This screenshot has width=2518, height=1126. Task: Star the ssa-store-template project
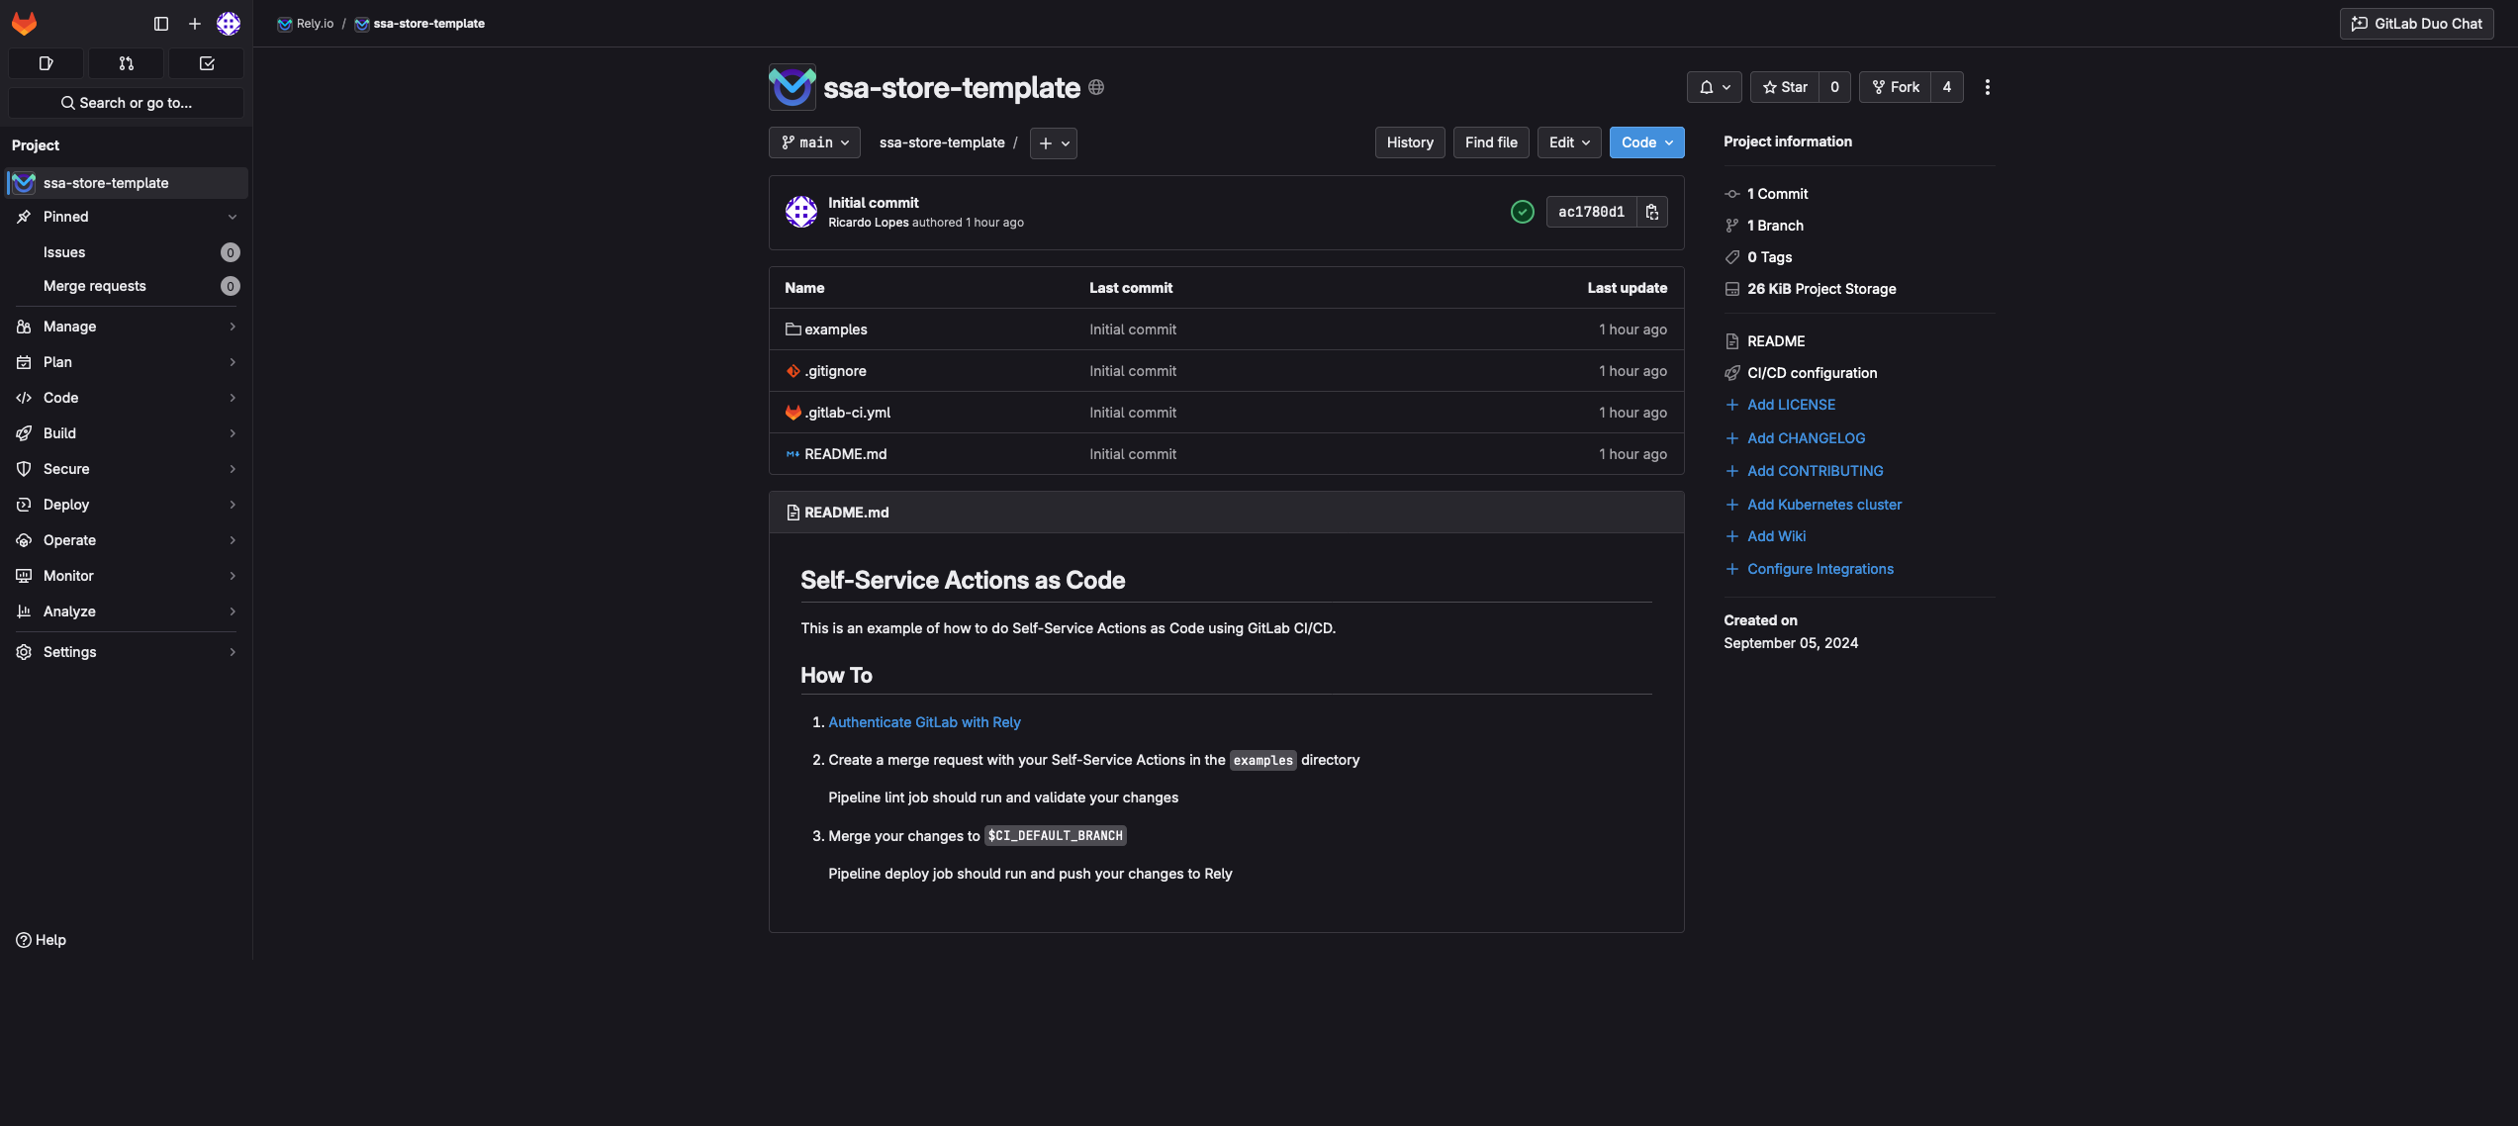pos(1785,87)
